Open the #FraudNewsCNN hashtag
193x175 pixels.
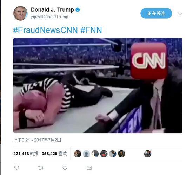coord(45,30)
